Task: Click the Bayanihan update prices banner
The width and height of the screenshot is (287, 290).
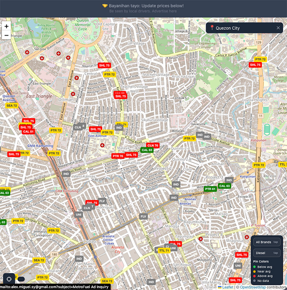Action: pyautogui.click(x=143, y=6)
